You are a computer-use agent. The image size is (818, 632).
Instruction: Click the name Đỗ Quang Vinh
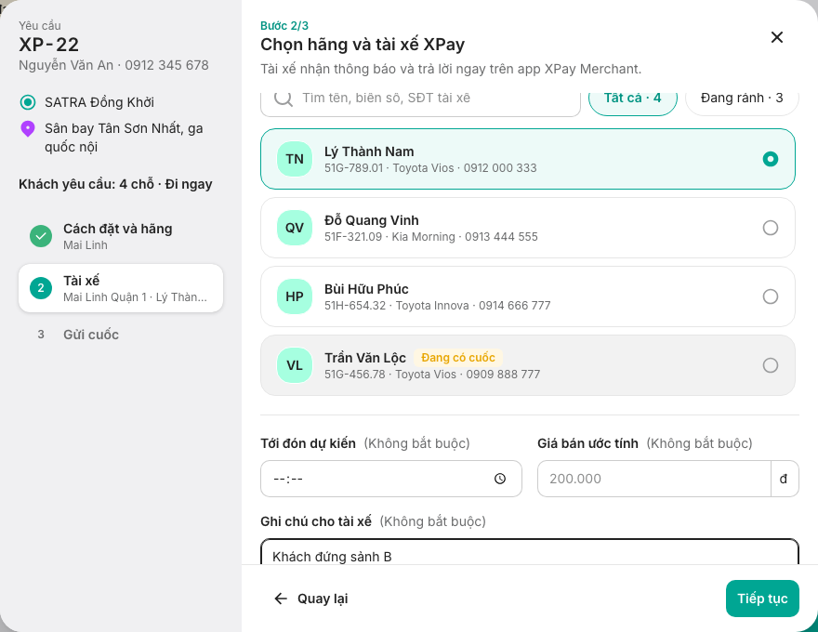tap(372, 220)
